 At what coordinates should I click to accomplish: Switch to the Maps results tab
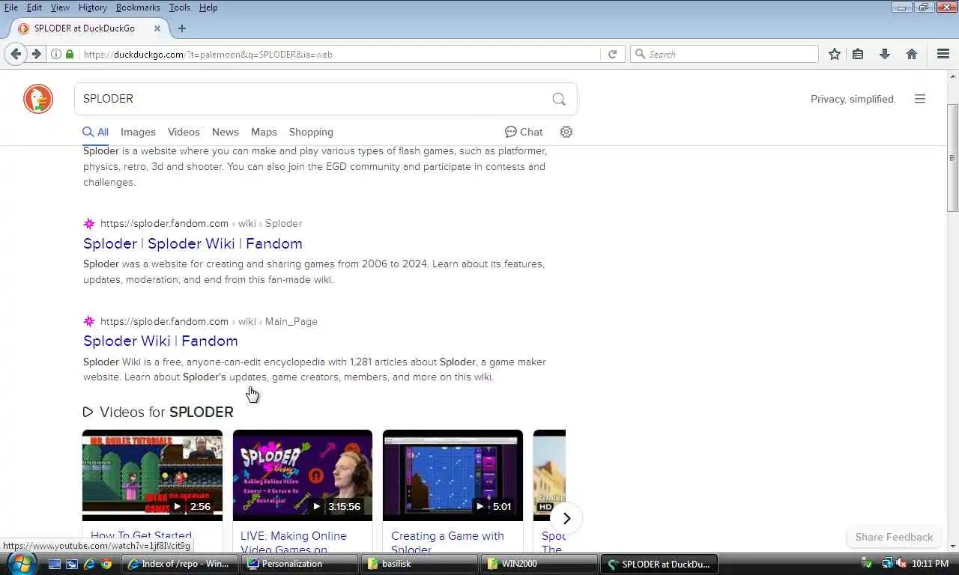pyautogui.click(x=264, y=132)
